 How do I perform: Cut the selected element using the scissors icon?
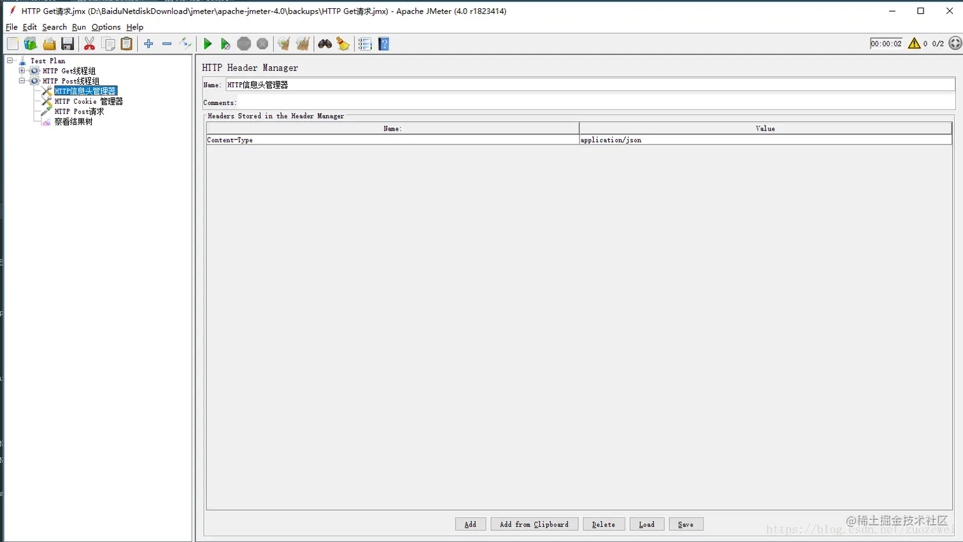[89, 43]
